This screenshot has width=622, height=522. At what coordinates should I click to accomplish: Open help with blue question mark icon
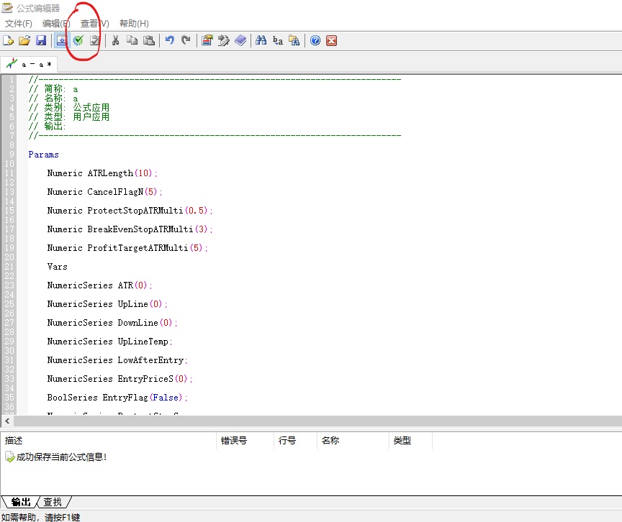[315, 40]
